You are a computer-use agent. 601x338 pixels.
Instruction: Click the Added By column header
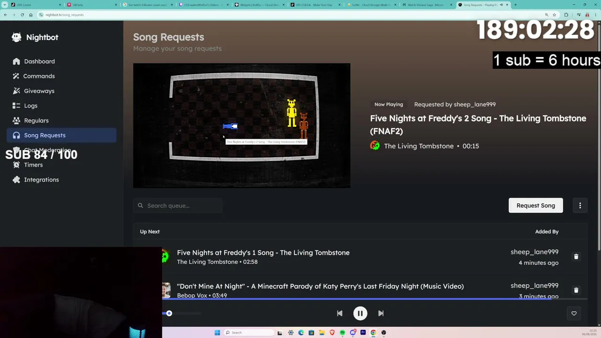point(547,231)
